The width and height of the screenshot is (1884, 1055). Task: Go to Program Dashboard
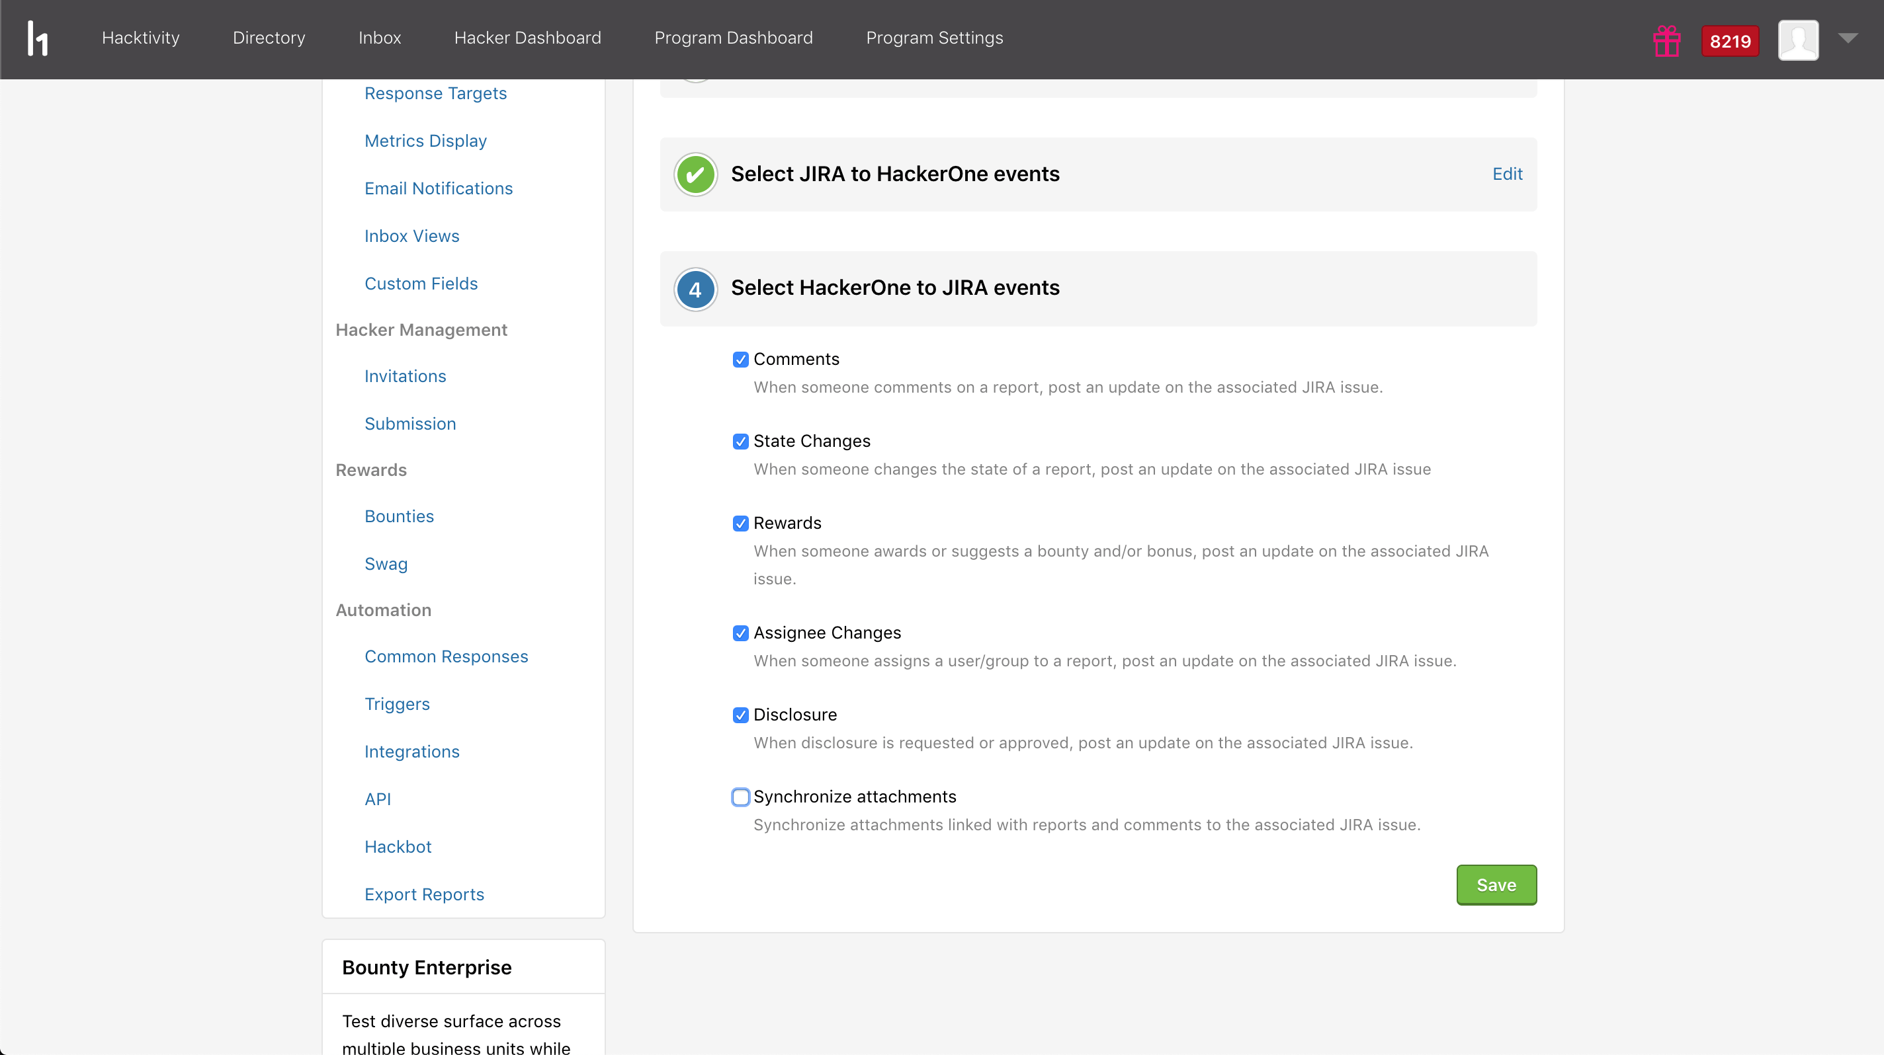click(x=734, y=37)
